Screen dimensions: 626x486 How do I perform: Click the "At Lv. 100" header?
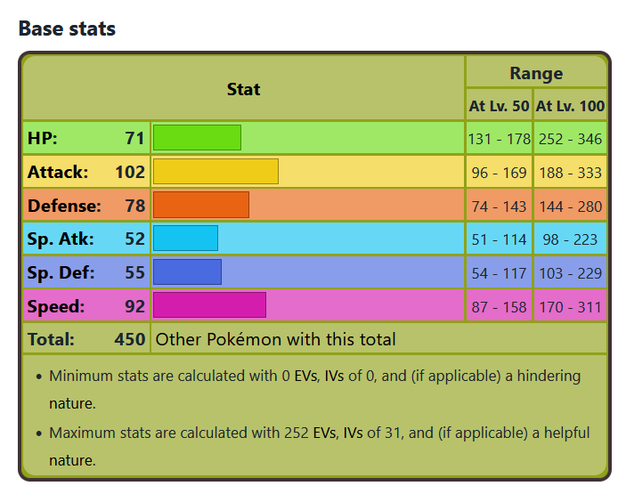pos(570,106)
